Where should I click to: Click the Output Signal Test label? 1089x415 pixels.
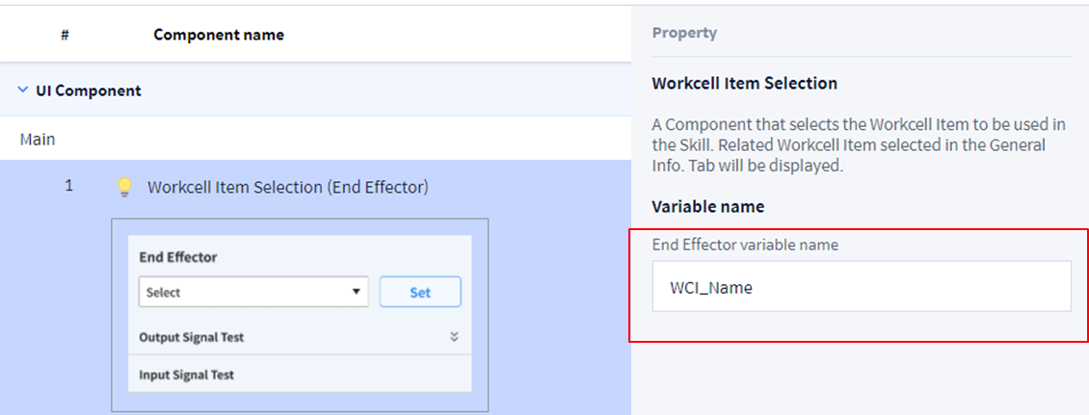(x=191, y=338)
